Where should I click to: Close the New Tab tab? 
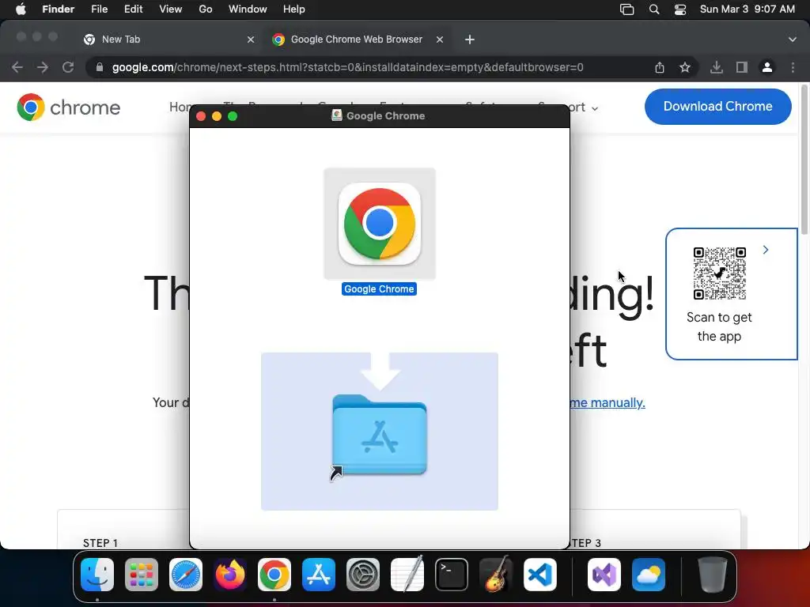(251, 40)
